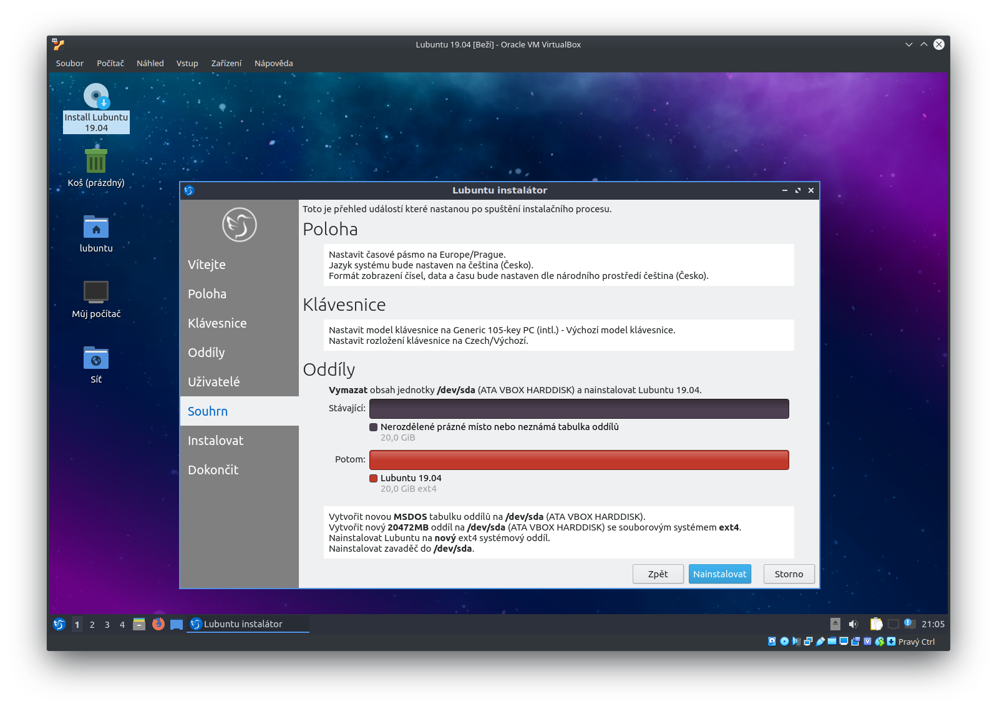
Task: Launch Firefox from the taskbar
Action: tap(158, 624)
